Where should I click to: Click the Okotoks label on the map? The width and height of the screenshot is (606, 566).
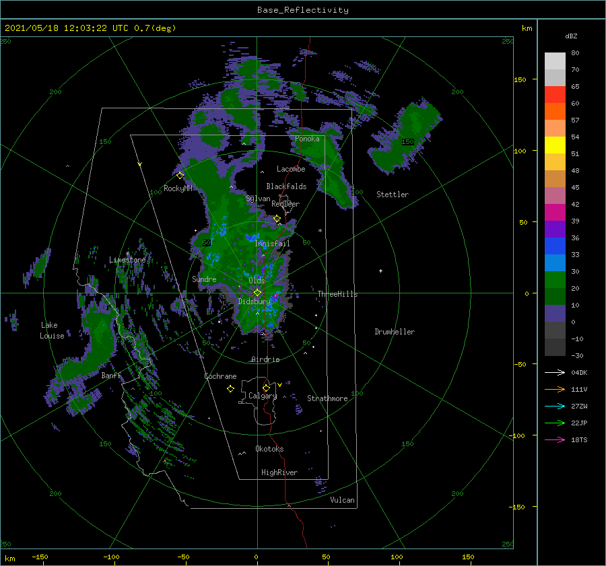coord(269,449)
